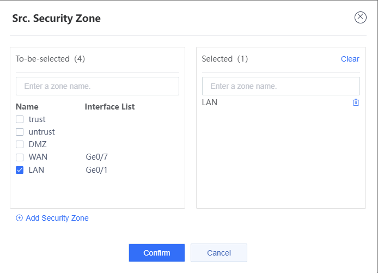The width and height of the screenshot is (378, 273).
Task: Focus the Selected panel zone name search field
Action: pos(281,86)
